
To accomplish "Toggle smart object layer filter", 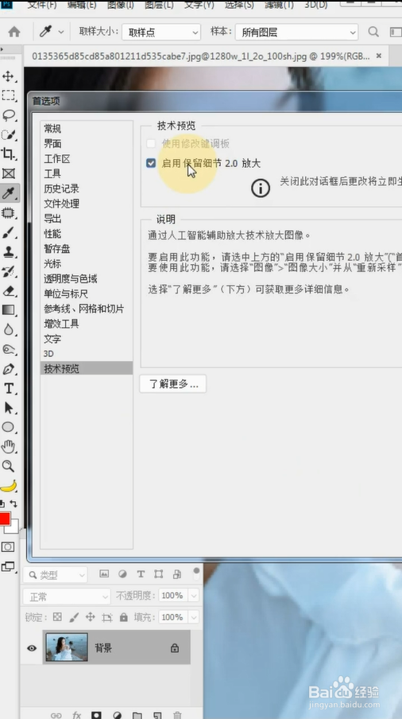I will 177,574.
